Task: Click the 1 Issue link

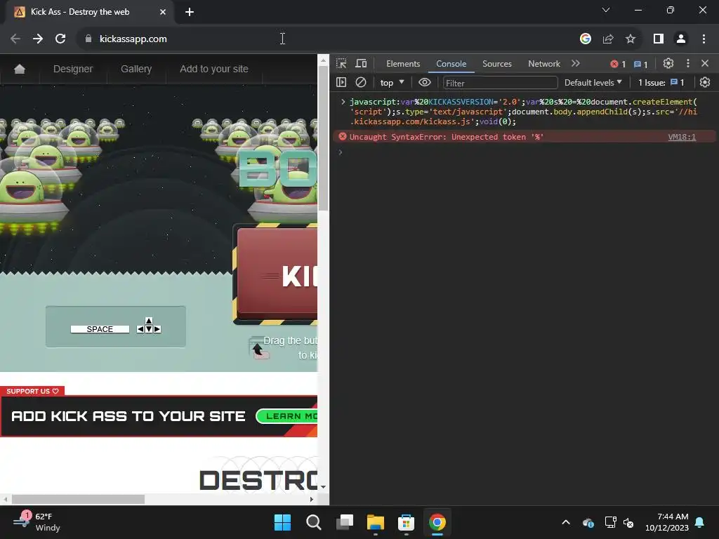Action: [x=661, y=83]
